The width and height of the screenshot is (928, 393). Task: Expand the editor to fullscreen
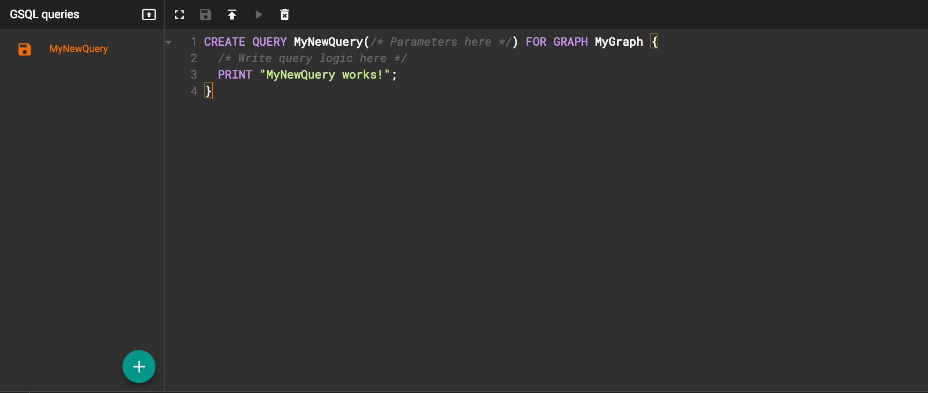pos(180,15)
